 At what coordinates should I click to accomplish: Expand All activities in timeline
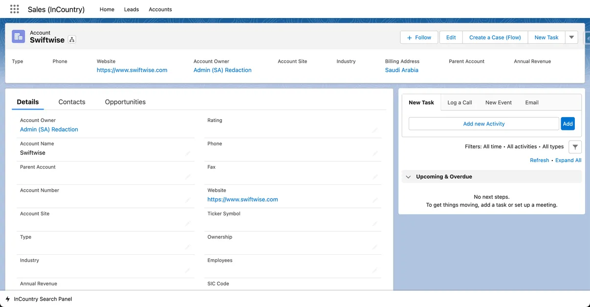(x=568, y=160)
